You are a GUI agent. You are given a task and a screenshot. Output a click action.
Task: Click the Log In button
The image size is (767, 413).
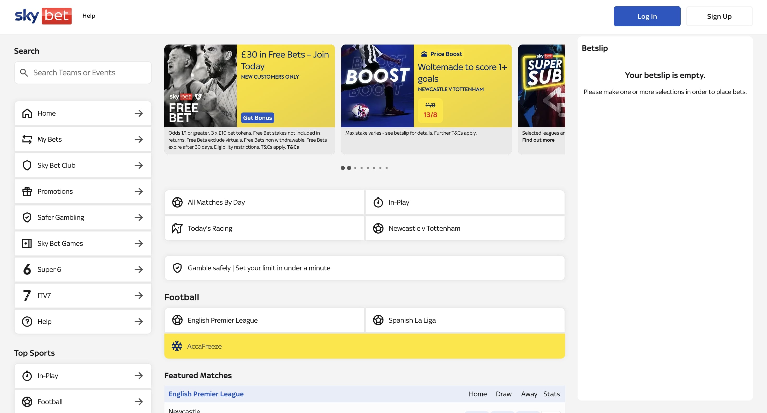(x=647, y=16)
